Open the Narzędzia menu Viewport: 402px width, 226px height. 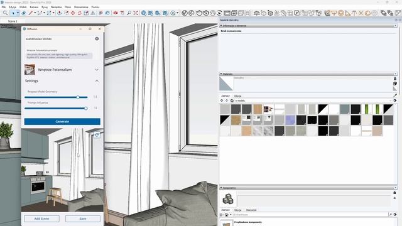[x=56, y=7]
